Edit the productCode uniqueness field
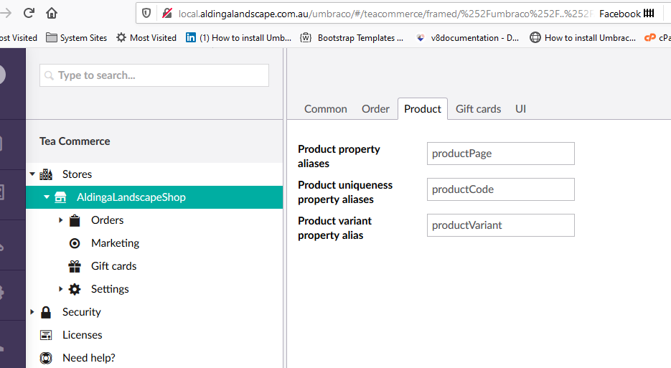 [x=501, y=189]
